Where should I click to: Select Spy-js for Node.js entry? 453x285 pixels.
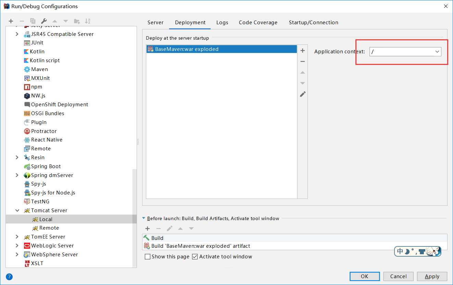tap(50, 193)
